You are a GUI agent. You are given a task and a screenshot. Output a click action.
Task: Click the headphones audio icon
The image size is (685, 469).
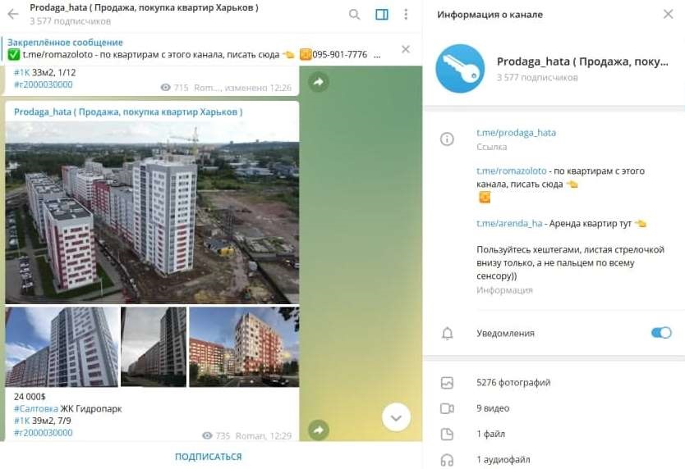(x=447, y=460)
